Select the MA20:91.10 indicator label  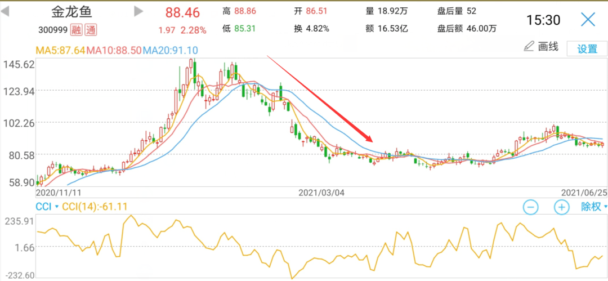(x=171, y=50)
